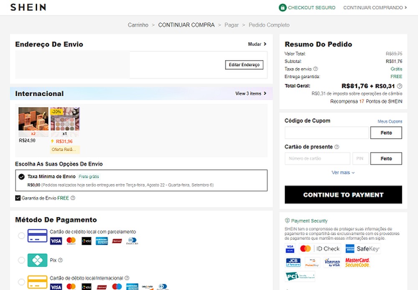Select Taxa Mínima de Envio shipping option
Viewport: 418px width, 290px height.
22,176
